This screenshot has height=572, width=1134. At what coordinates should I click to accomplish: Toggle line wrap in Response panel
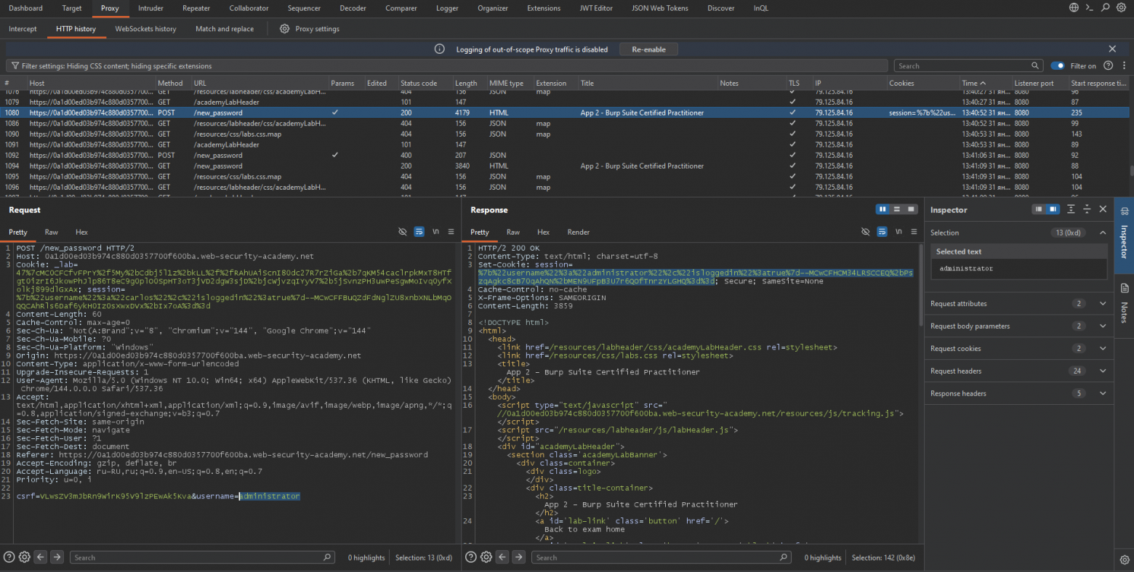pos(882,232)
